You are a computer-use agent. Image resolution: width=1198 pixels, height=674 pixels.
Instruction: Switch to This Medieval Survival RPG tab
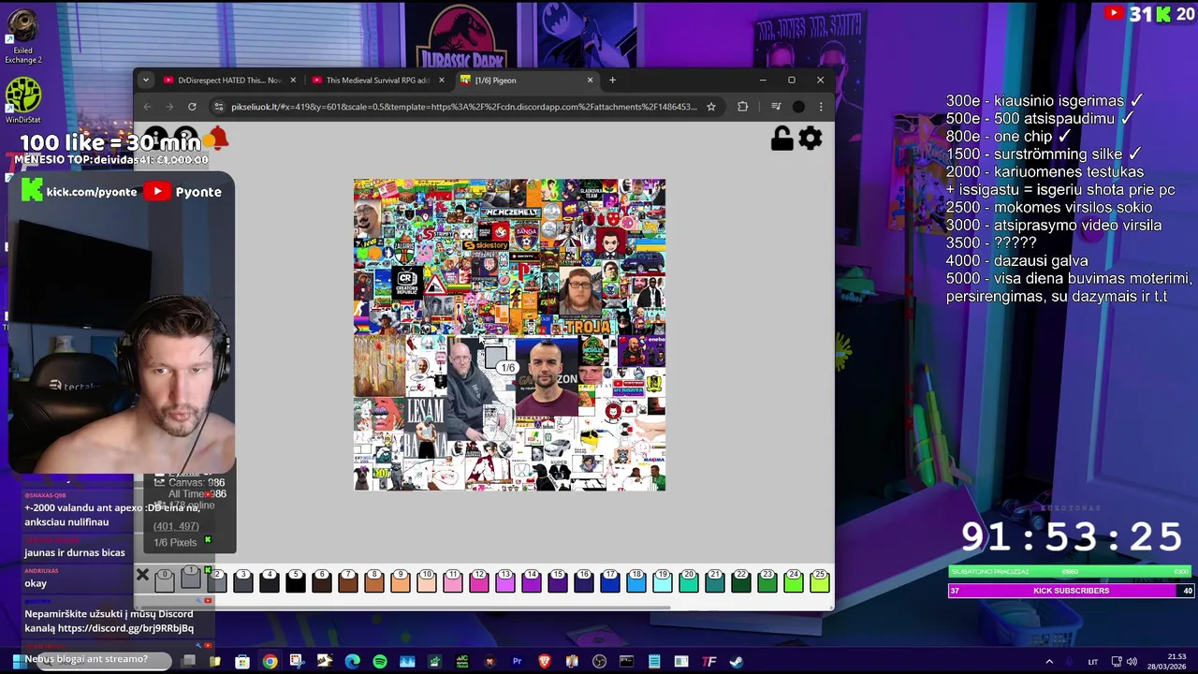[x=378, y=81]
